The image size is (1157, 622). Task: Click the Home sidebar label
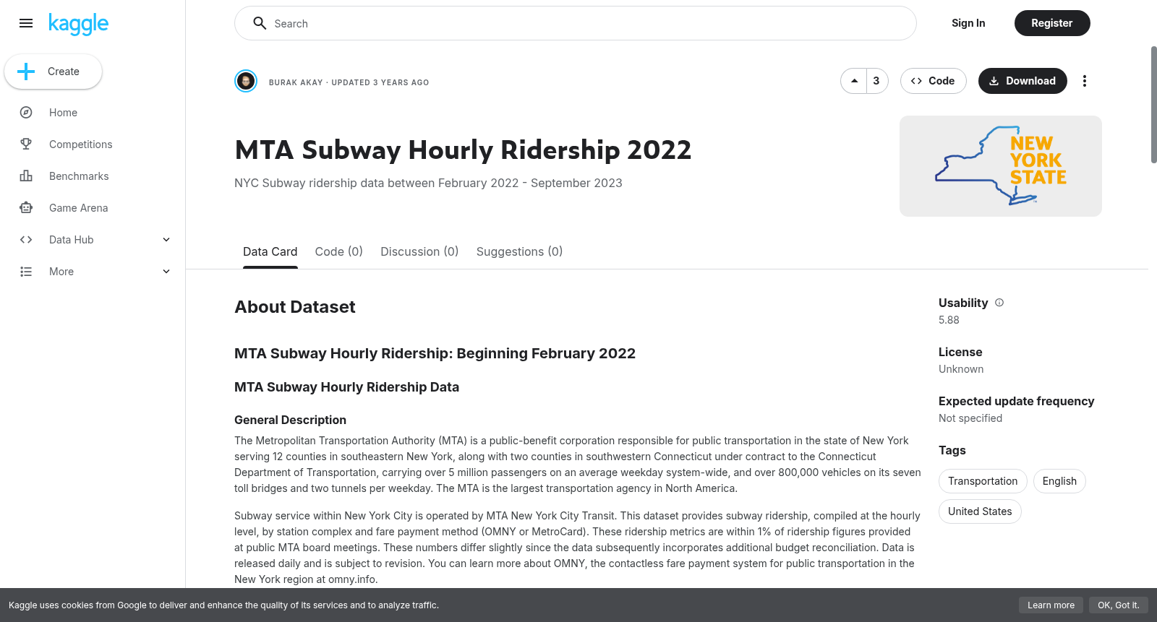63,113
